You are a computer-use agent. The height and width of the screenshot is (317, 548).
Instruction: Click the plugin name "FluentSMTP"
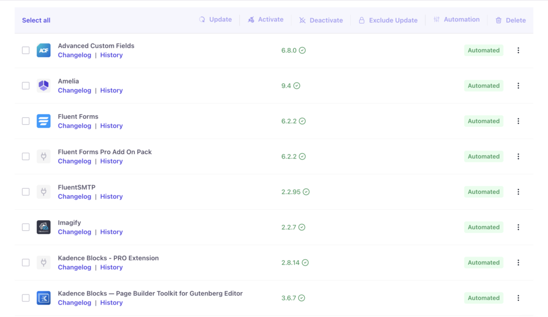click(77, 187)
